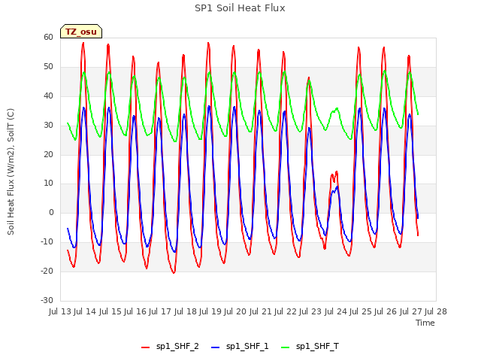This screenshot has width=481, height=361.
Task: Click the Jul 16 x-axis date label
Action: [x=135, y=311]
